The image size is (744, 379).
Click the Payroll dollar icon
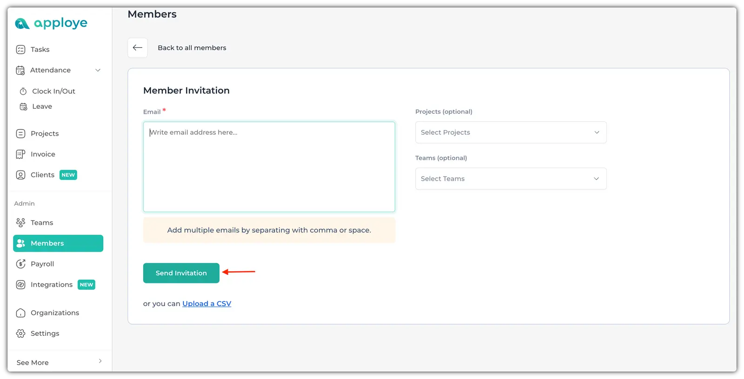[x=20, y=264]
